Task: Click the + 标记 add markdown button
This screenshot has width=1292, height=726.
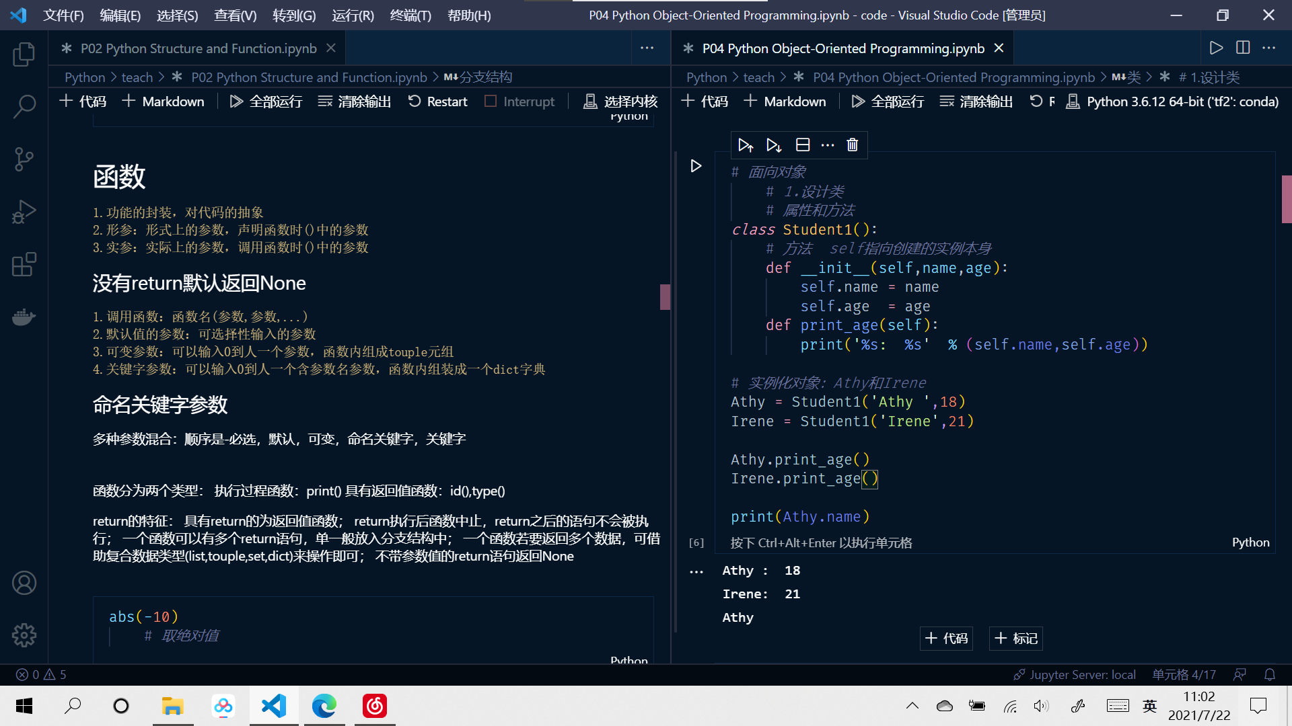Action: pos(1016,638)
